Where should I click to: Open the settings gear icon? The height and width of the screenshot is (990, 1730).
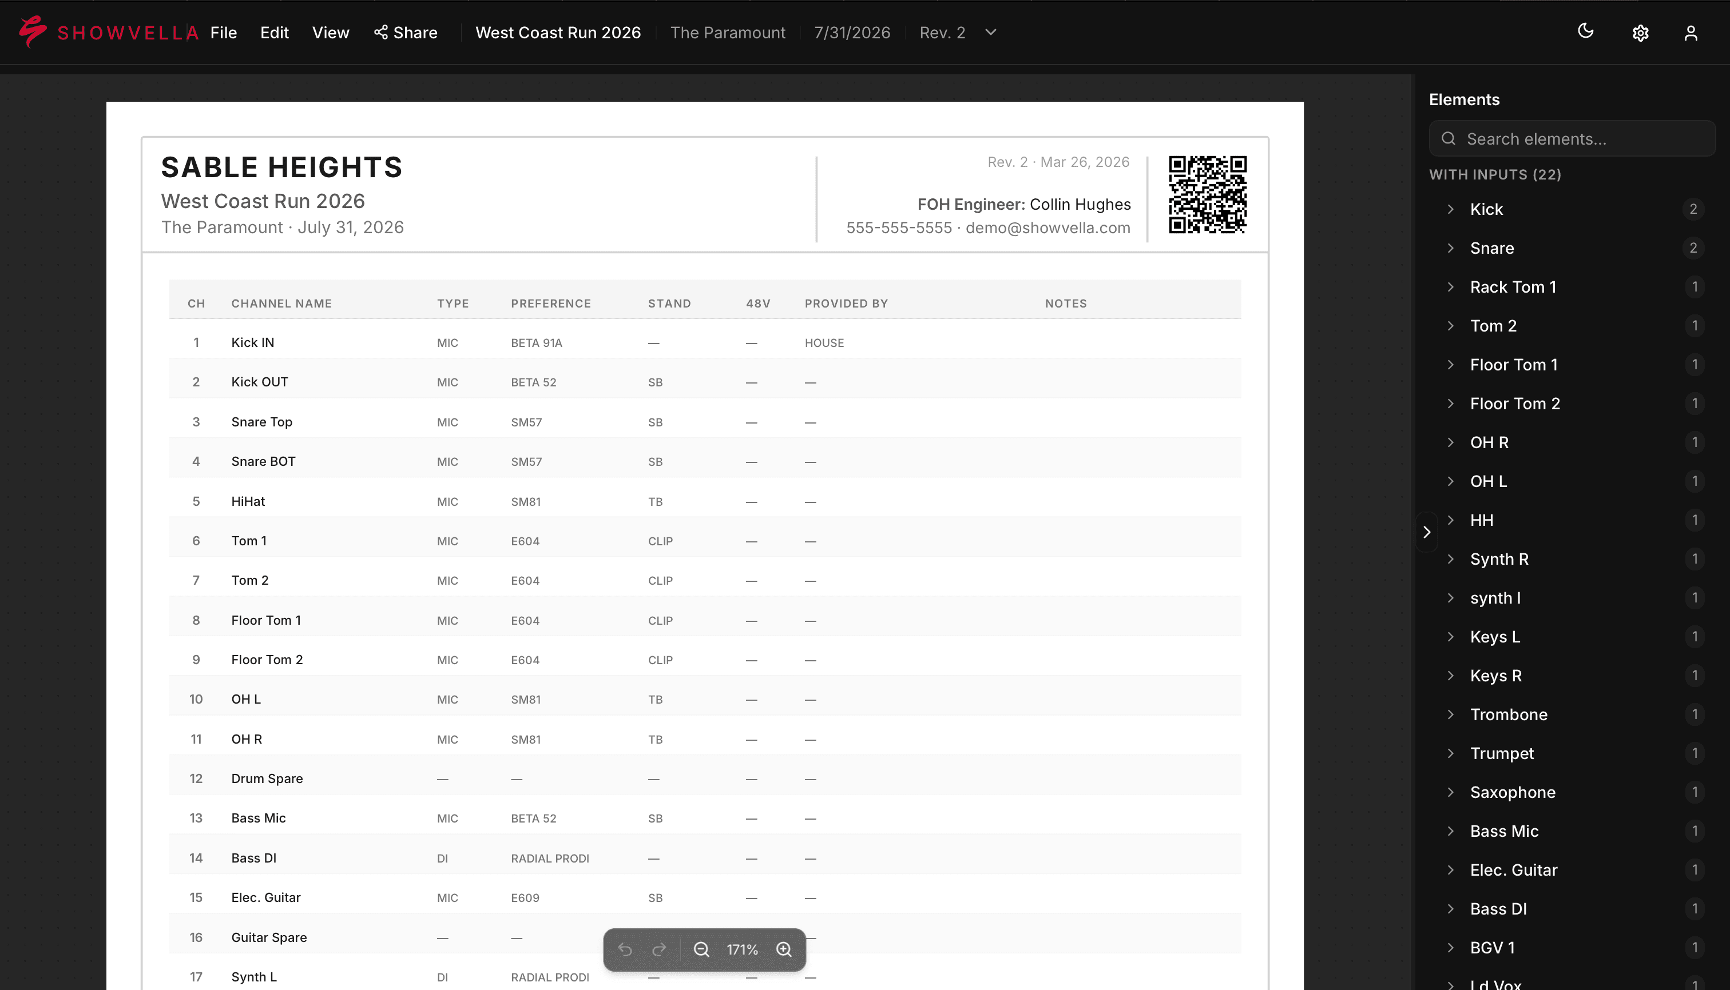[1640, 32]
